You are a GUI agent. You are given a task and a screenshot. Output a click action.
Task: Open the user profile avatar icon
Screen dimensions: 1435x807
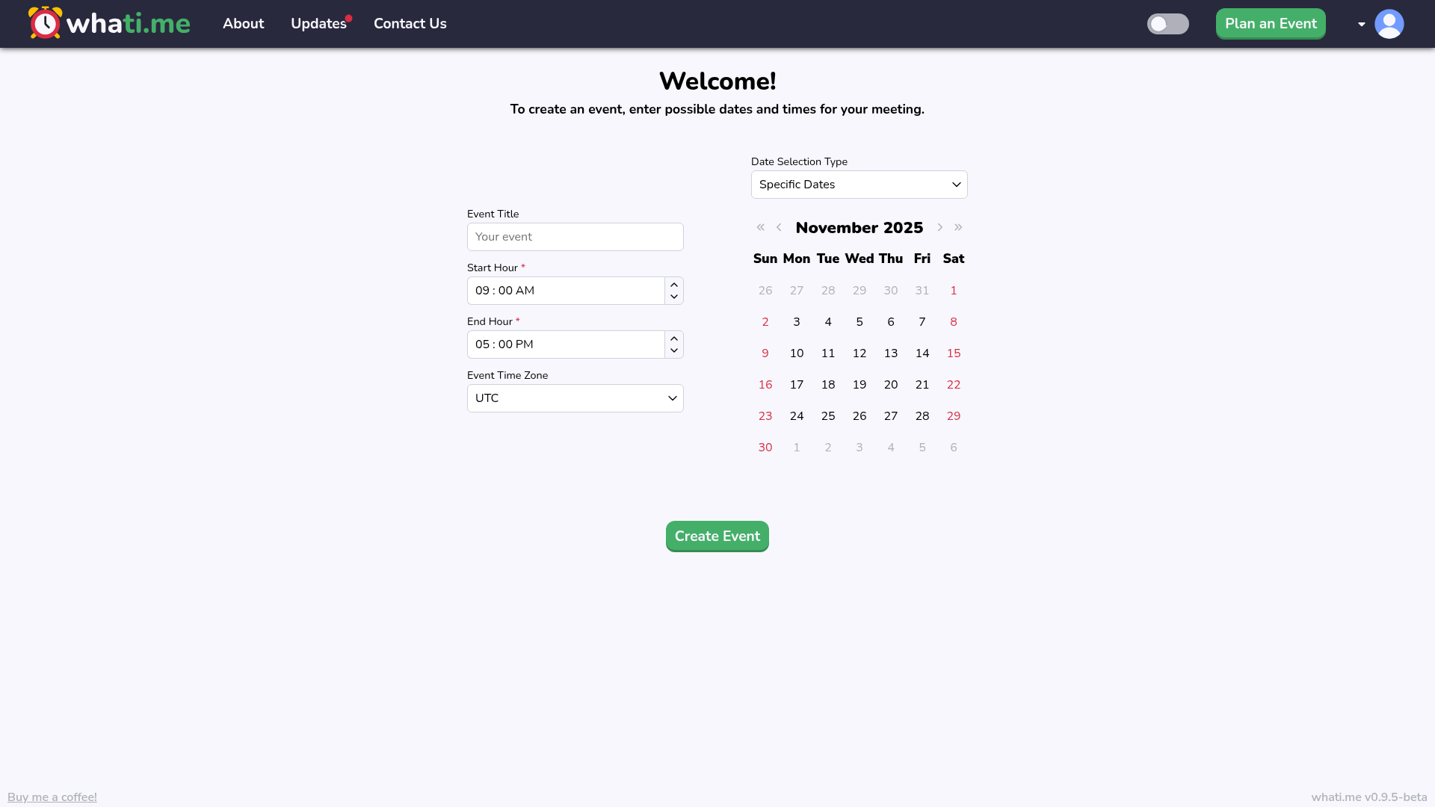click(1389, 24)
